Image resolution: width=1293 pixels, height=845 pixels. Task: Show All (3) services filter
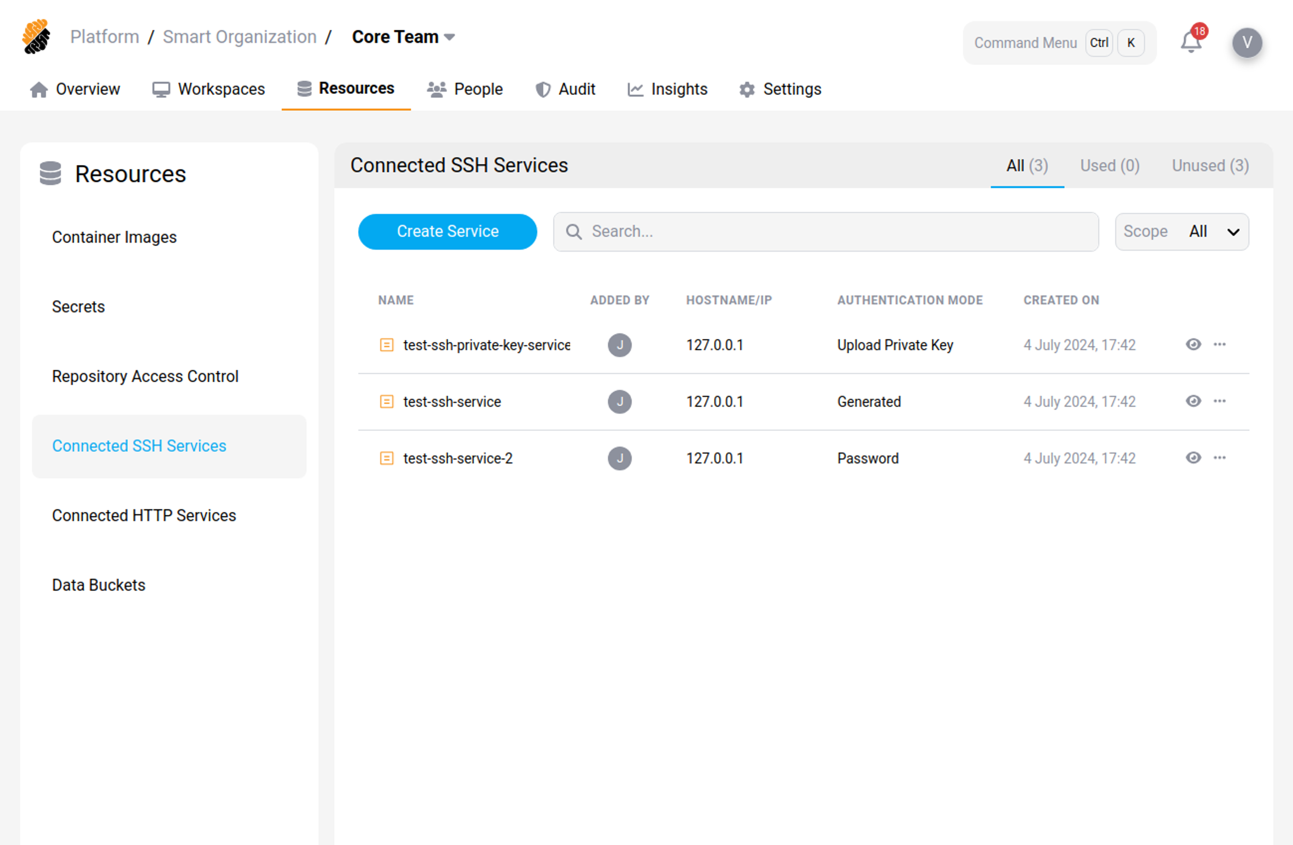(1027, 165)
